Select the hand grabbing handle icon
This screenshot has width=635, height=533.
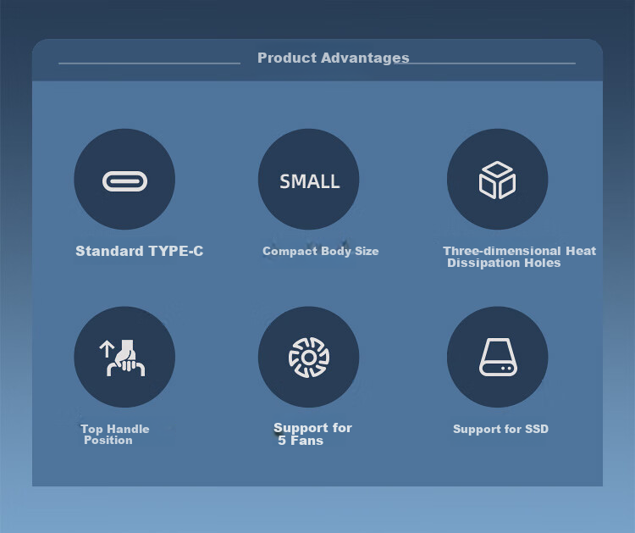click(122, 358)
